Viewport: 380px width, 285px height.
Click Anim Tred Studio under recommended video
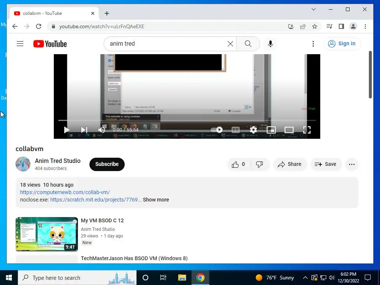(98, 229)
